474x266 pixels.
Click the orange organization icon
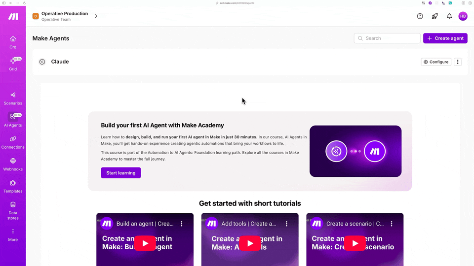pos(36,16)
